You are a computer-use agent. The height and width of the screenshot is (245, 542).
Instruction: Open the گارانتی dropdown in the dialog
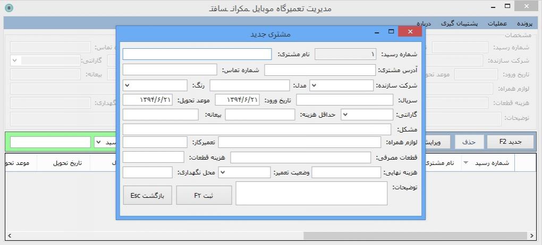point(345,115)
